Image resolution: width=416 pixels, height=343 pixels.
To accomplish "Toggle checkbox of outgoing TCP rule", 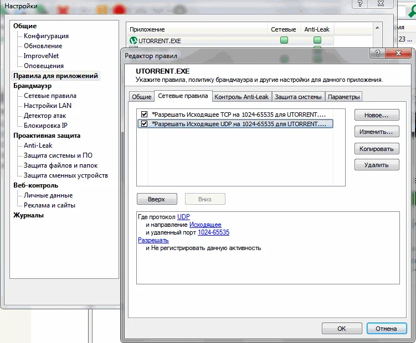I will click(145, 115).
